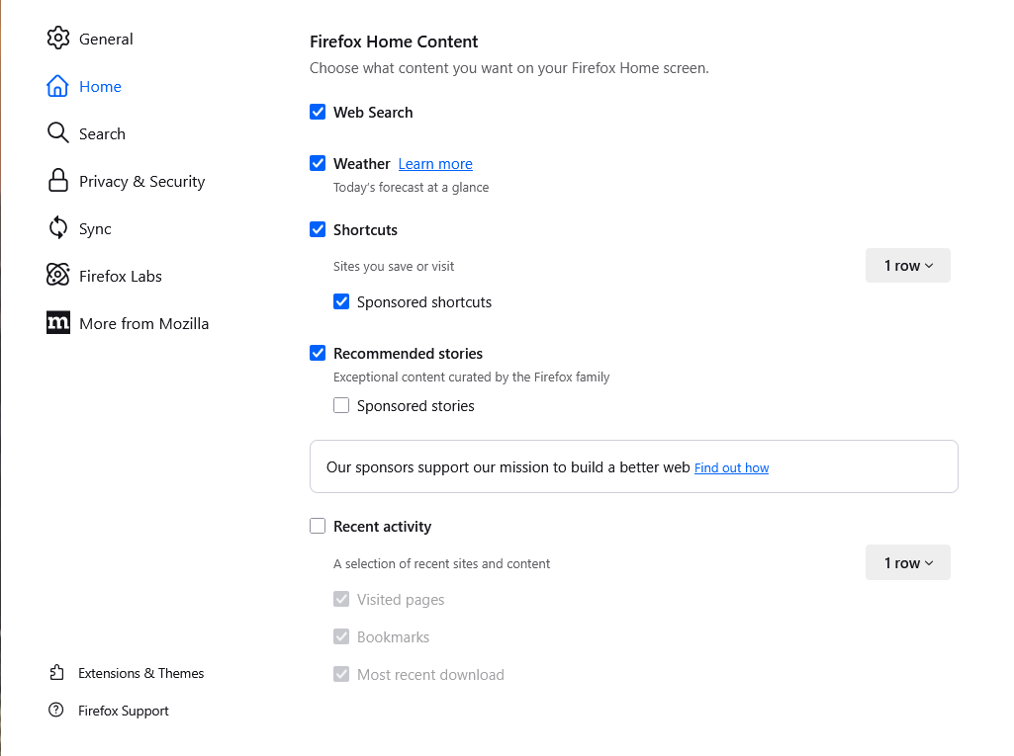
Task: Uncheck Sponsored shortcuts
Action: click(x=341, y=301)
